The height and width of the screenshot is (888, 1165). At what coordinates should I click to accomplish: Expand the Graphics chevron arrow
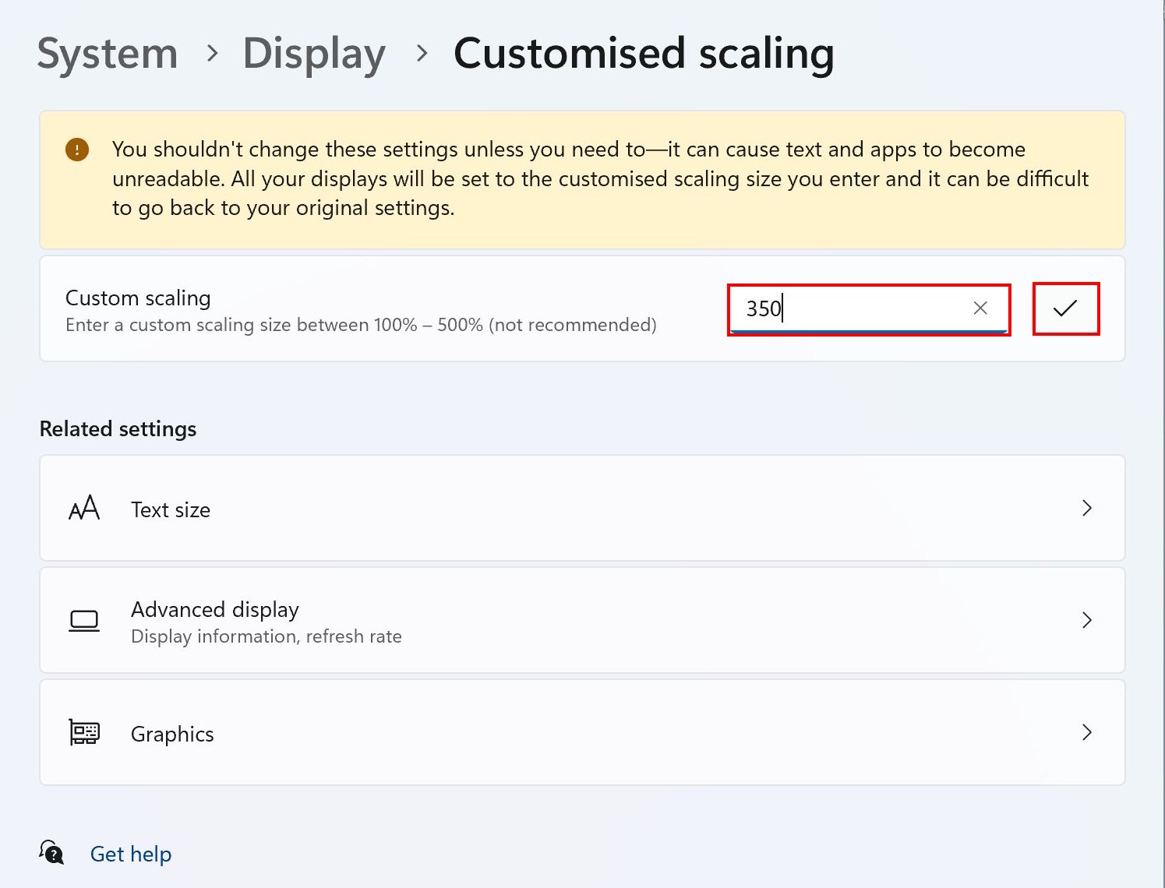coord(1087,732)
